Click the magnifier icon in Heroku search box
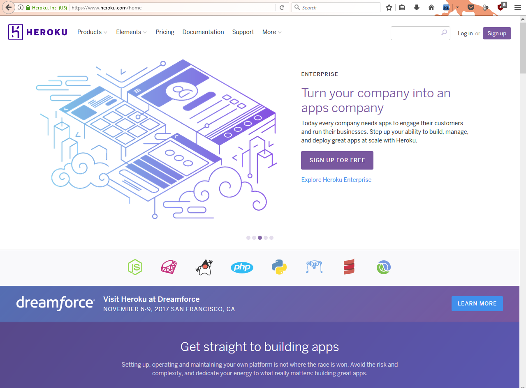526x388 pixels. [x=444, y=32]
